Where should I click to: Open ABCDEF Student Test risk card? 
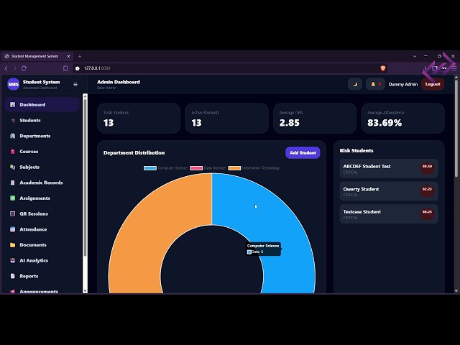[x=389, y=168]
